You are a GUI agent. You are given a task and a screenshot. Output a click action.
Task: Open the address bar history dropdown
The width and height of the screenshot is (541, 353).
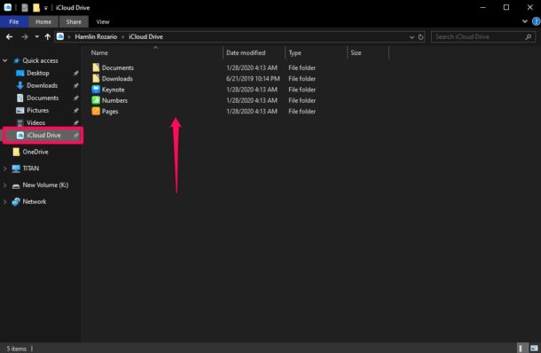click(412, 37)
